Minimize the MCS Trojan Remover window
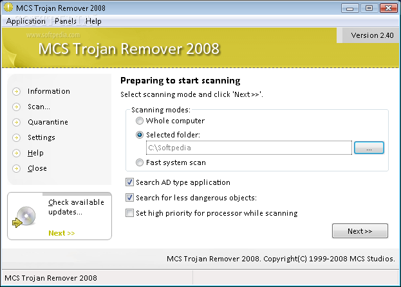This screenshot has width=401, height=287. point(350,8)
